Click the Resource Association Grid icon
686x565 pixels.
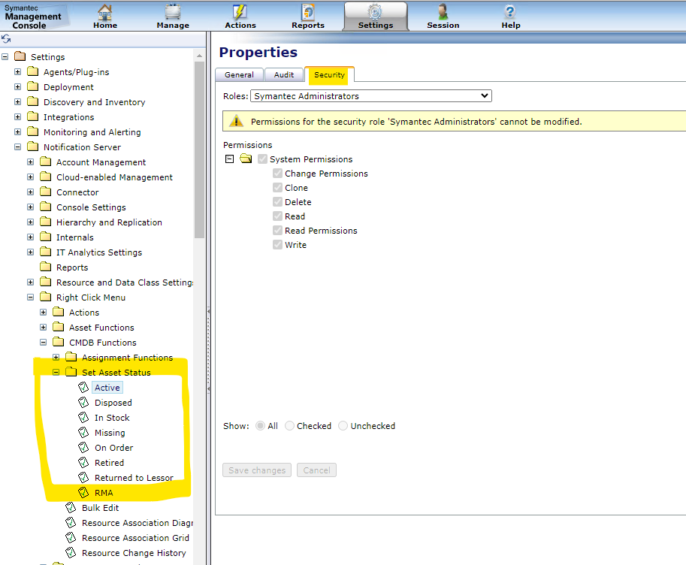(71, 537)
